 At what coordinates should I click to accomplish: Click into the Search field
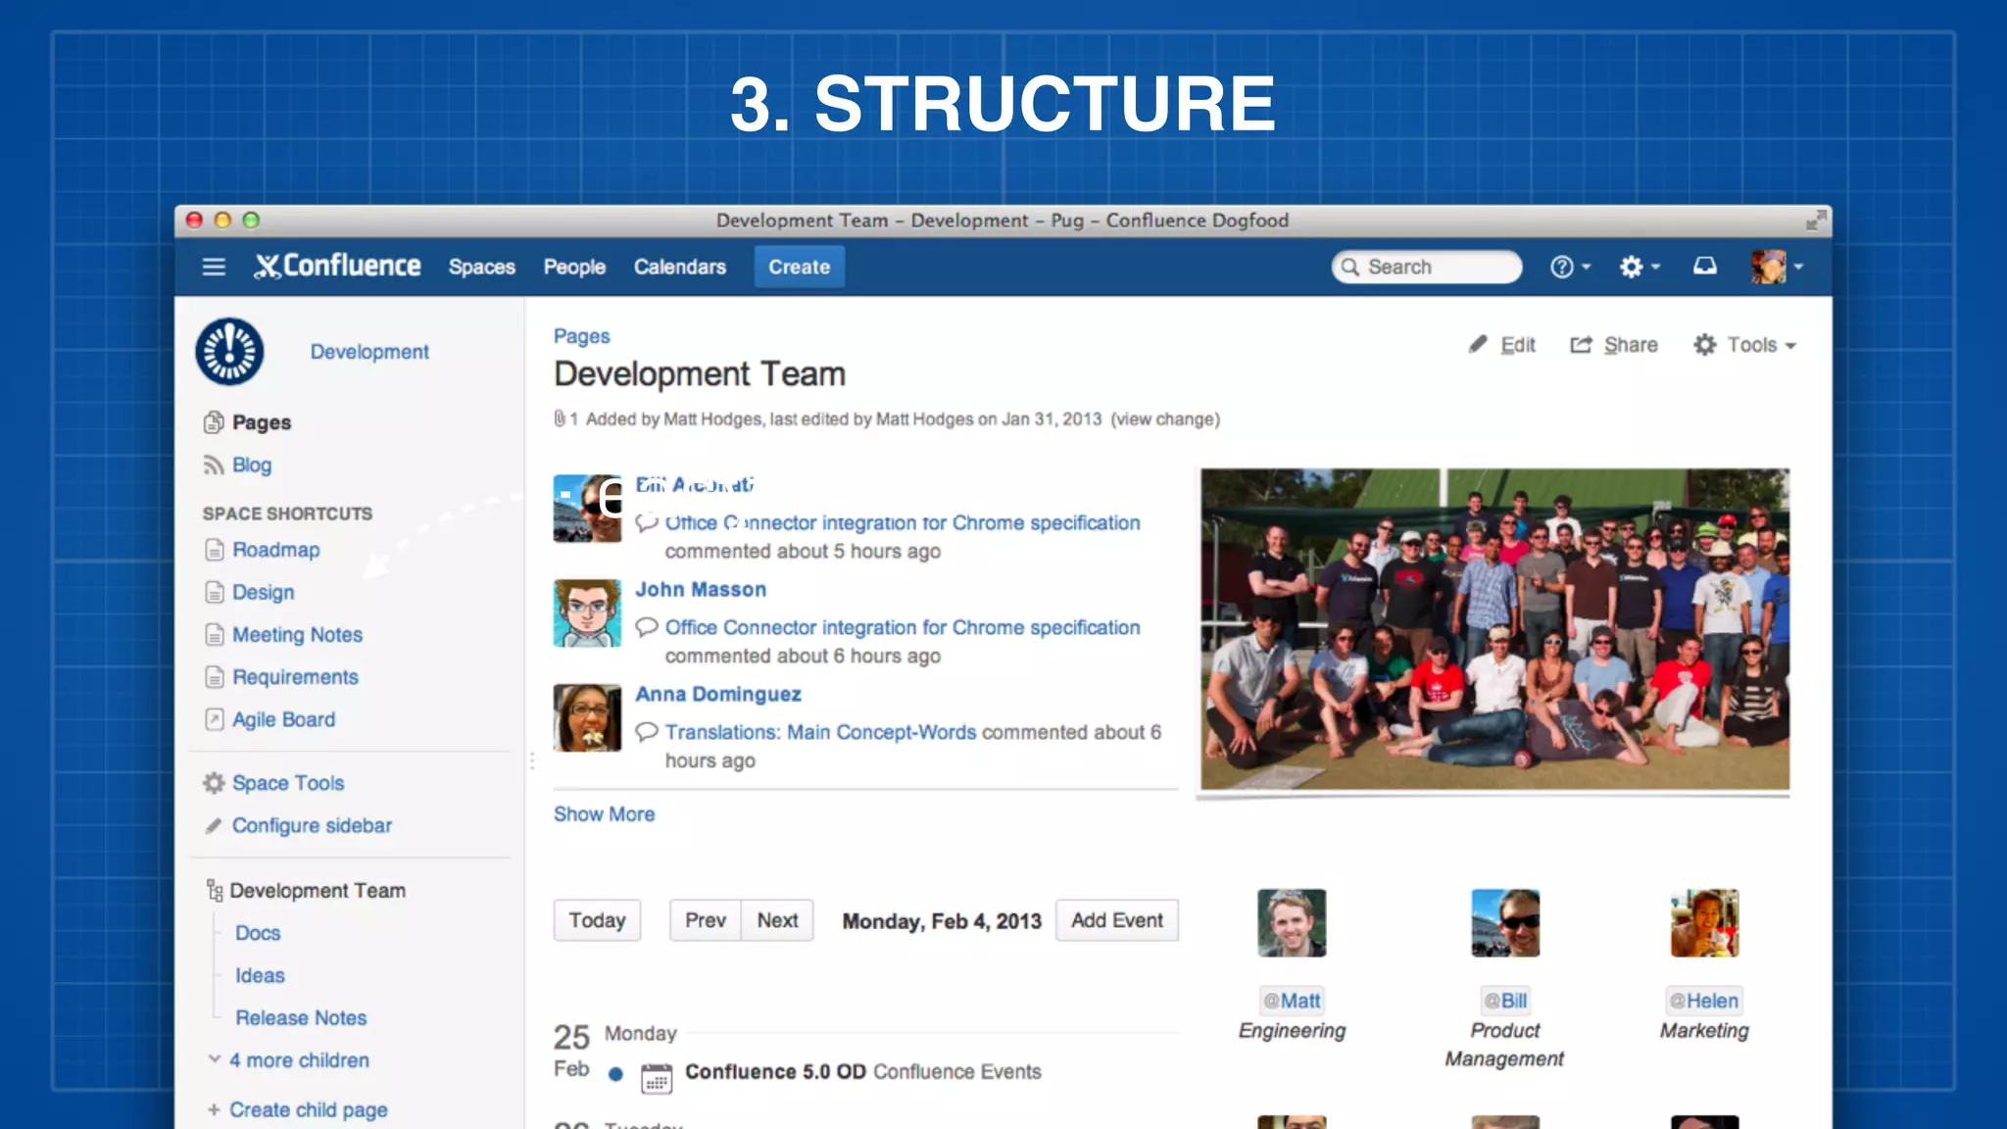(1427, 267)
